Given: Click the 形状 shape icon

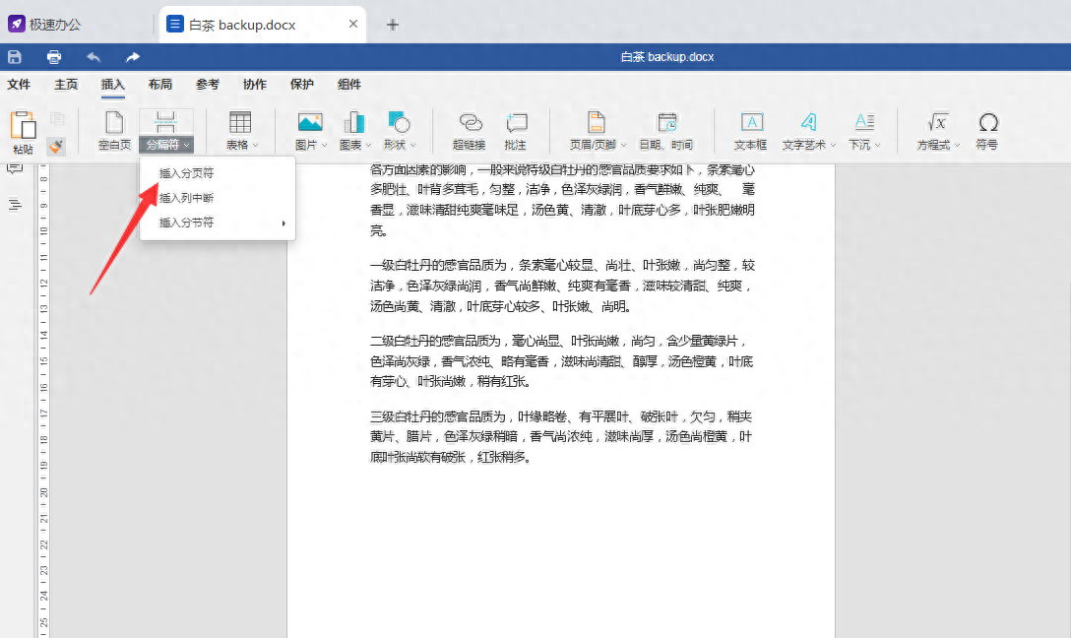Looking at the screenshot, I should [399, 123].
